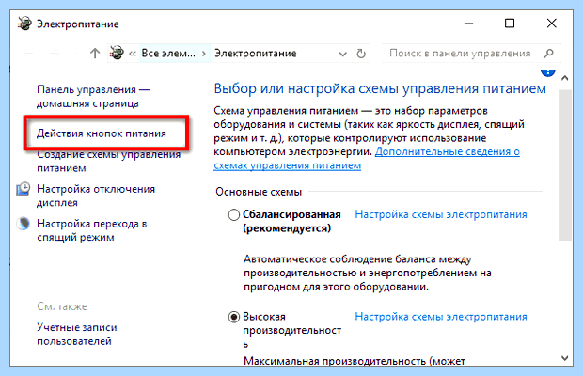Open Создание схемы управления питанием

pos(108,162)
